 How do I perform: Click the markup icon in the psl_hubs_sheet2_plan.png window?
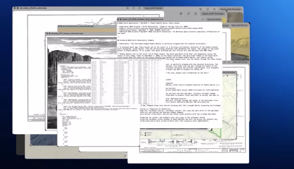128,8
